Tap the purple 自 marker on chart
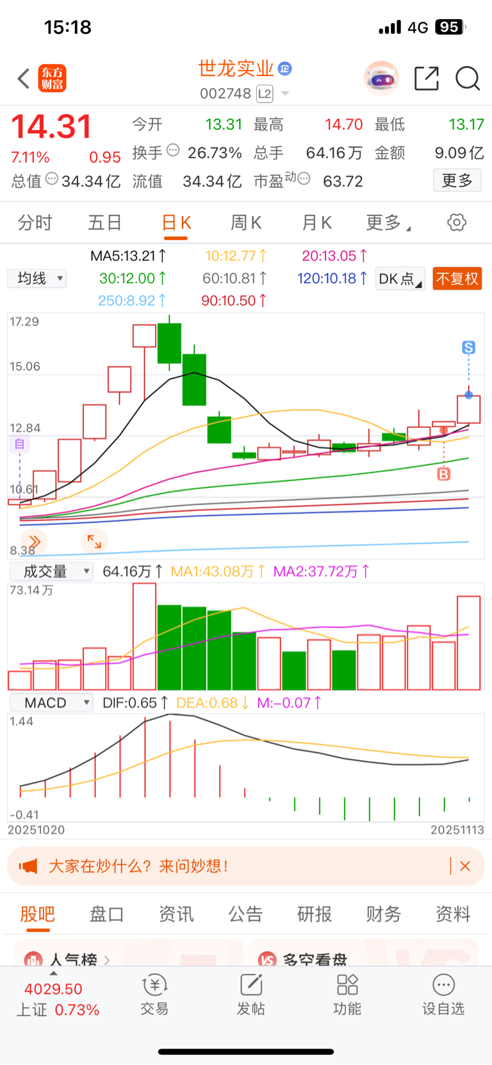The width and height of the screenshot is (492, 1065). click(19, 444)
